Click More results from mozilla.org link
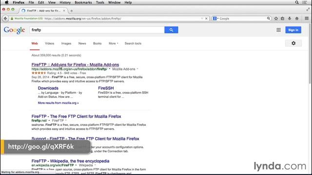Image resolution: width=312 pixels, height=175 pixels. pyautogui.click(x=58, y=103)
